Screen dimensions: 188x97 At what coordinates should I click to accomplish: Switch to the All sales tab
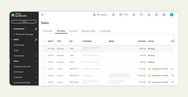coord(61,31)
